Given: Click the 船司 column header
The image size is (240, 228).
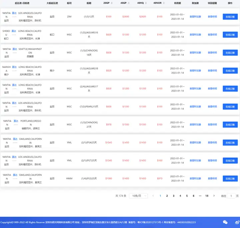Looking at the screenshot, I should 69,3.
